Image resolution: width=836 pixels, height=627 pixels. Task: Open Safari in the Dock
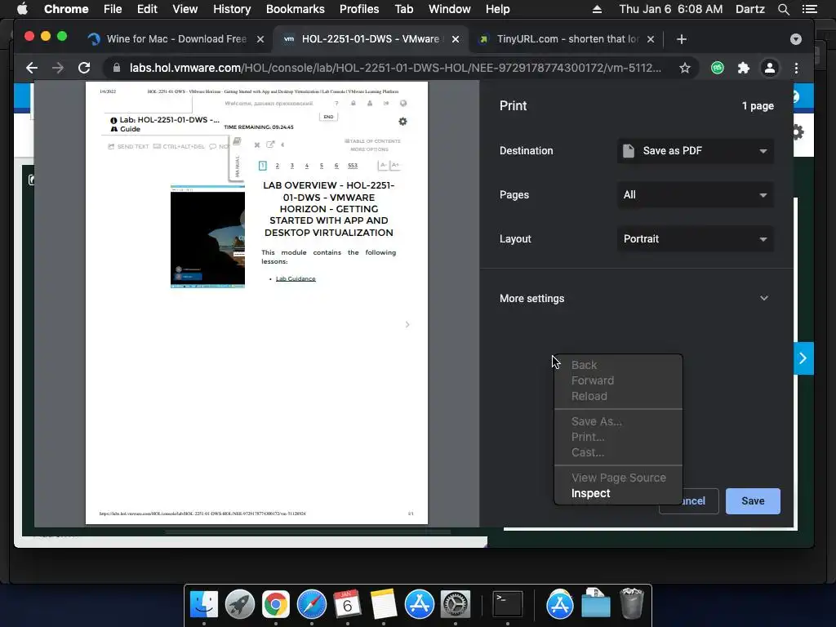coord(312,605)
